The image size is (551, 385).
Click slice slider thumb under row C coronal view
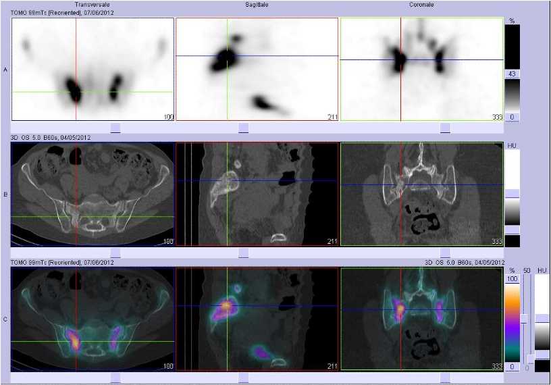click(445, 378)
